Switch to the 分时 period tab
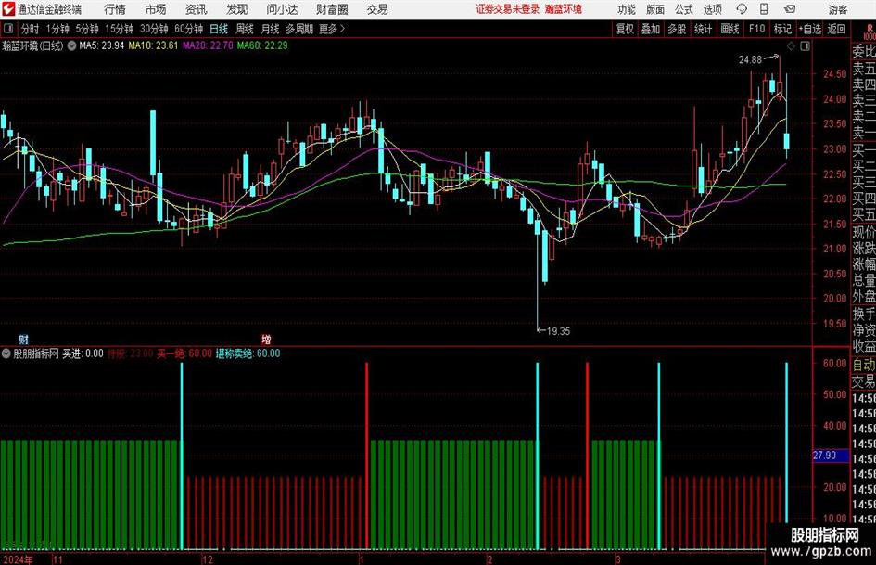 pyautogui.click(x=31, y=29)
